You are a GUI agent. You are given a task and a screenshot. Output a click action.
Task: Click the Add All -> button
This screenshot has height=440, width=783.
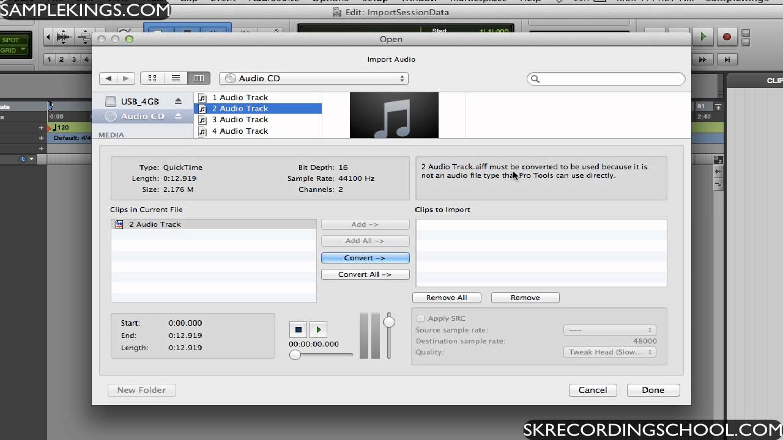tap(365, 241)
